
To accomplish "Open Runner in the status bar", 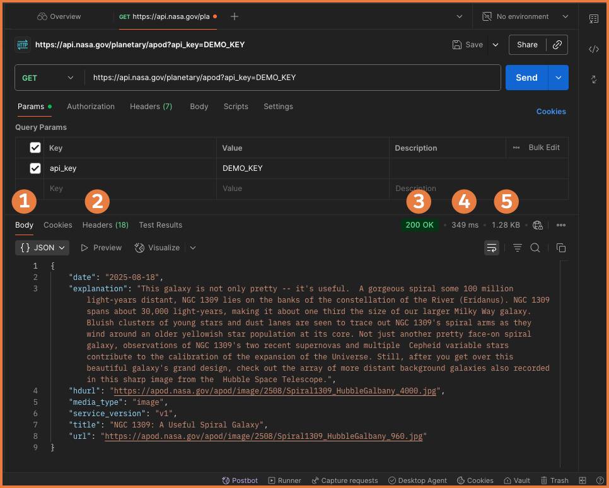I will pyautogui.click(x=285, y=480).
